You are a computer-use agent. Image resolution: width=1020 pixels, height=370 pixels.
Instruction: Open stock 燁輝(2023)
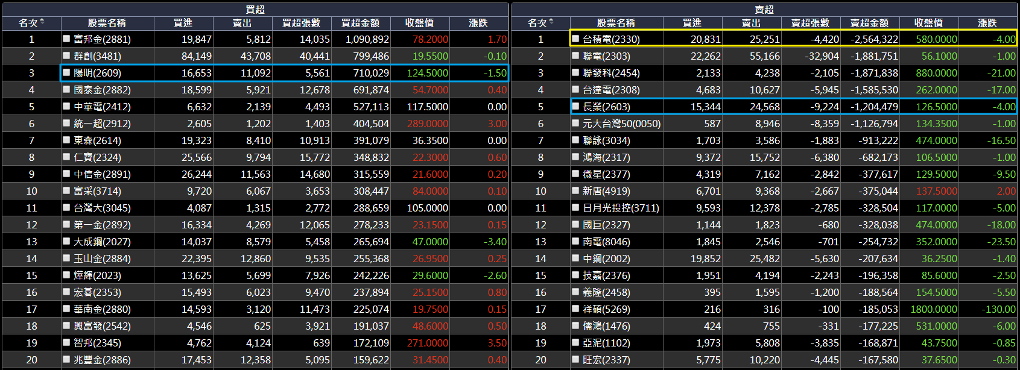pos(97,275)
